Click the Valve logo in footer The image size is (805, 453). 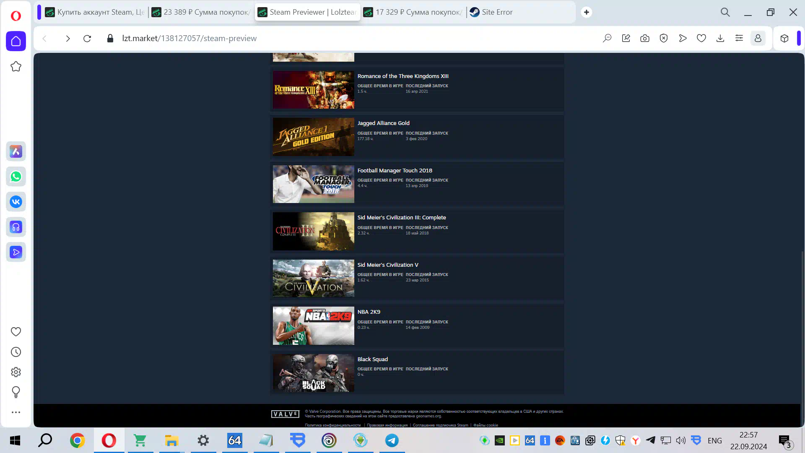[x=286, y=414]
